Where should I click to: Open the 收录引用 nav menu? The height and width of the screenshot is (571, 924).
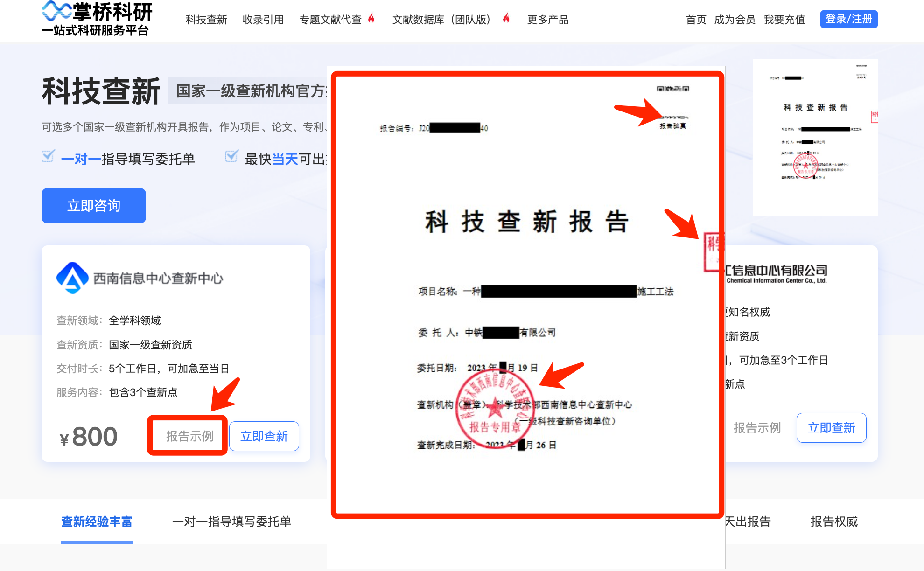coord(263,20)
